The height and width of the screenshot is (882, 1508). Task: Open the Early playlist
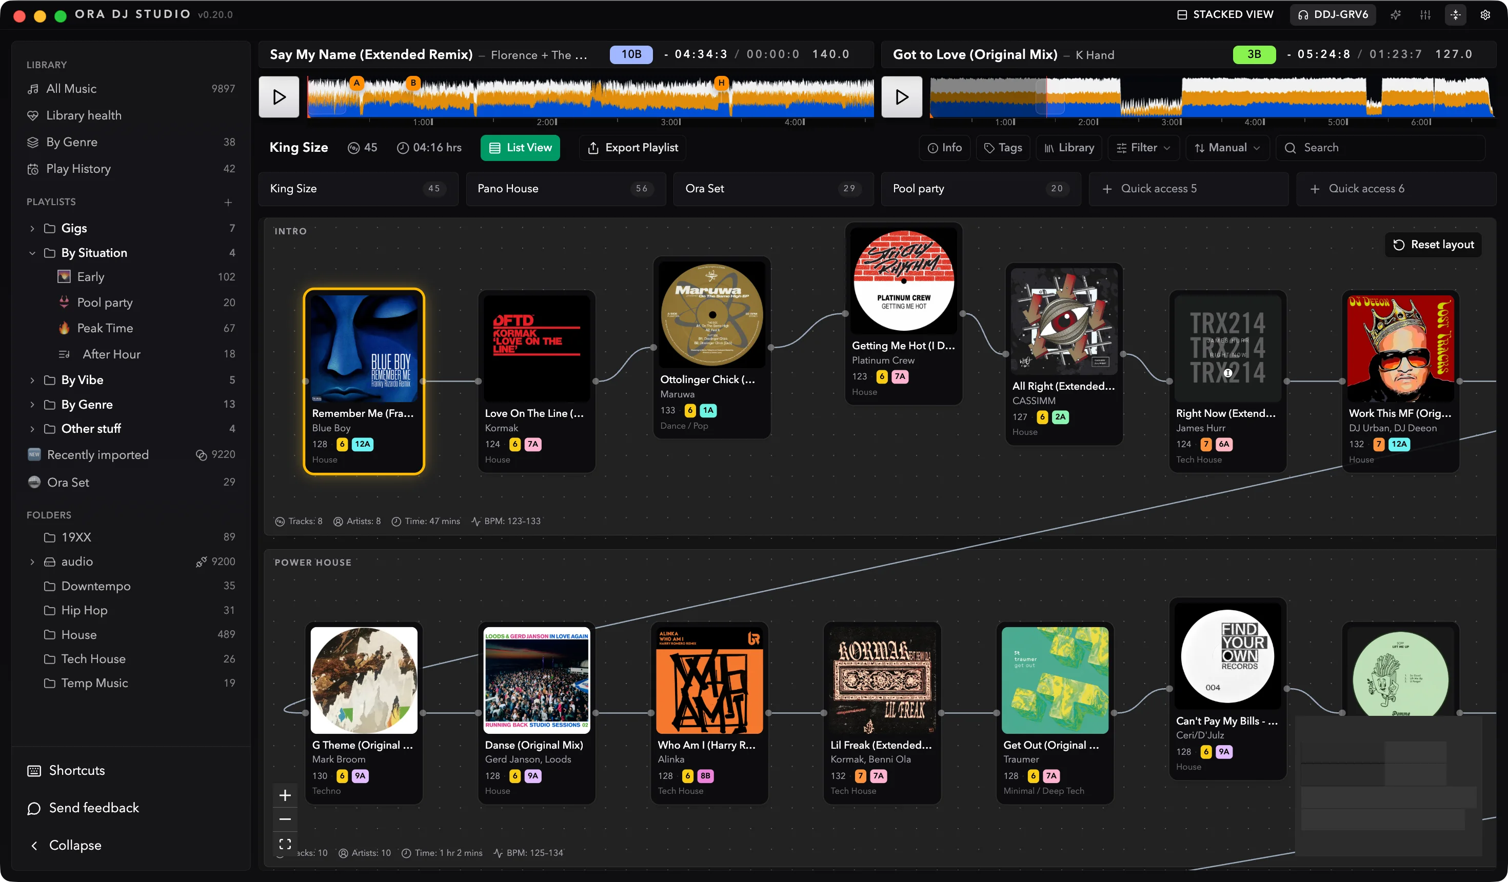146,277
